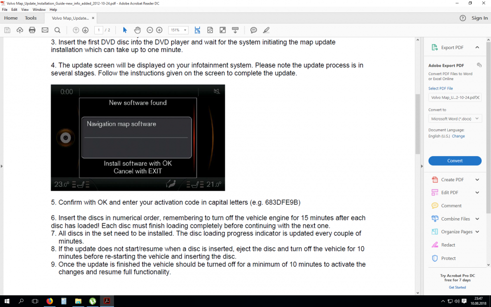
Task: Open the Convert to Microsoft Word dropdown
Action: (x=455, y=118)
